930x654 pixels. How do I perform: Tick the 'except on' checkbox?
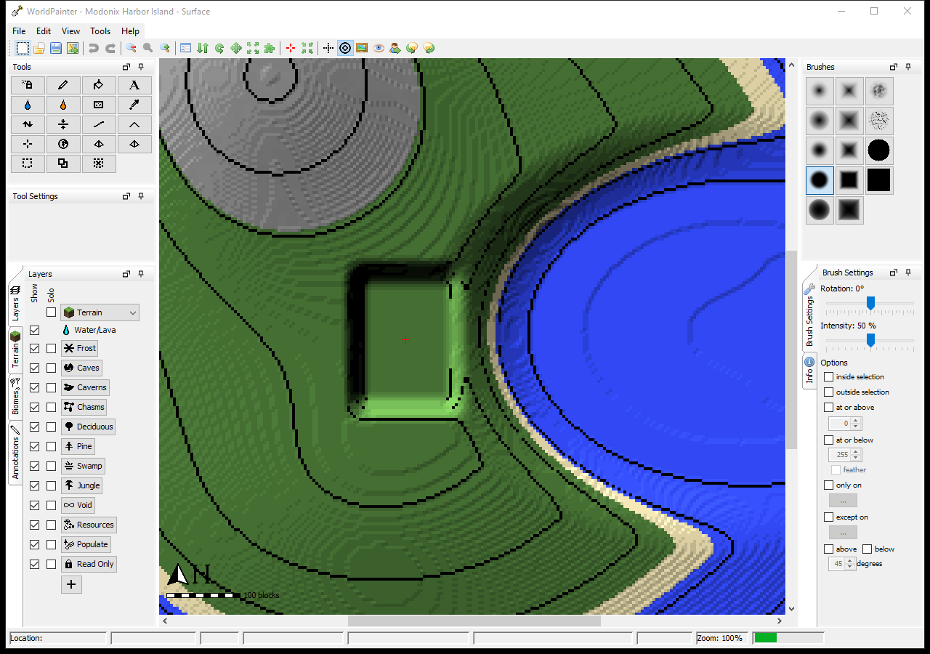[x=829, y=517]
